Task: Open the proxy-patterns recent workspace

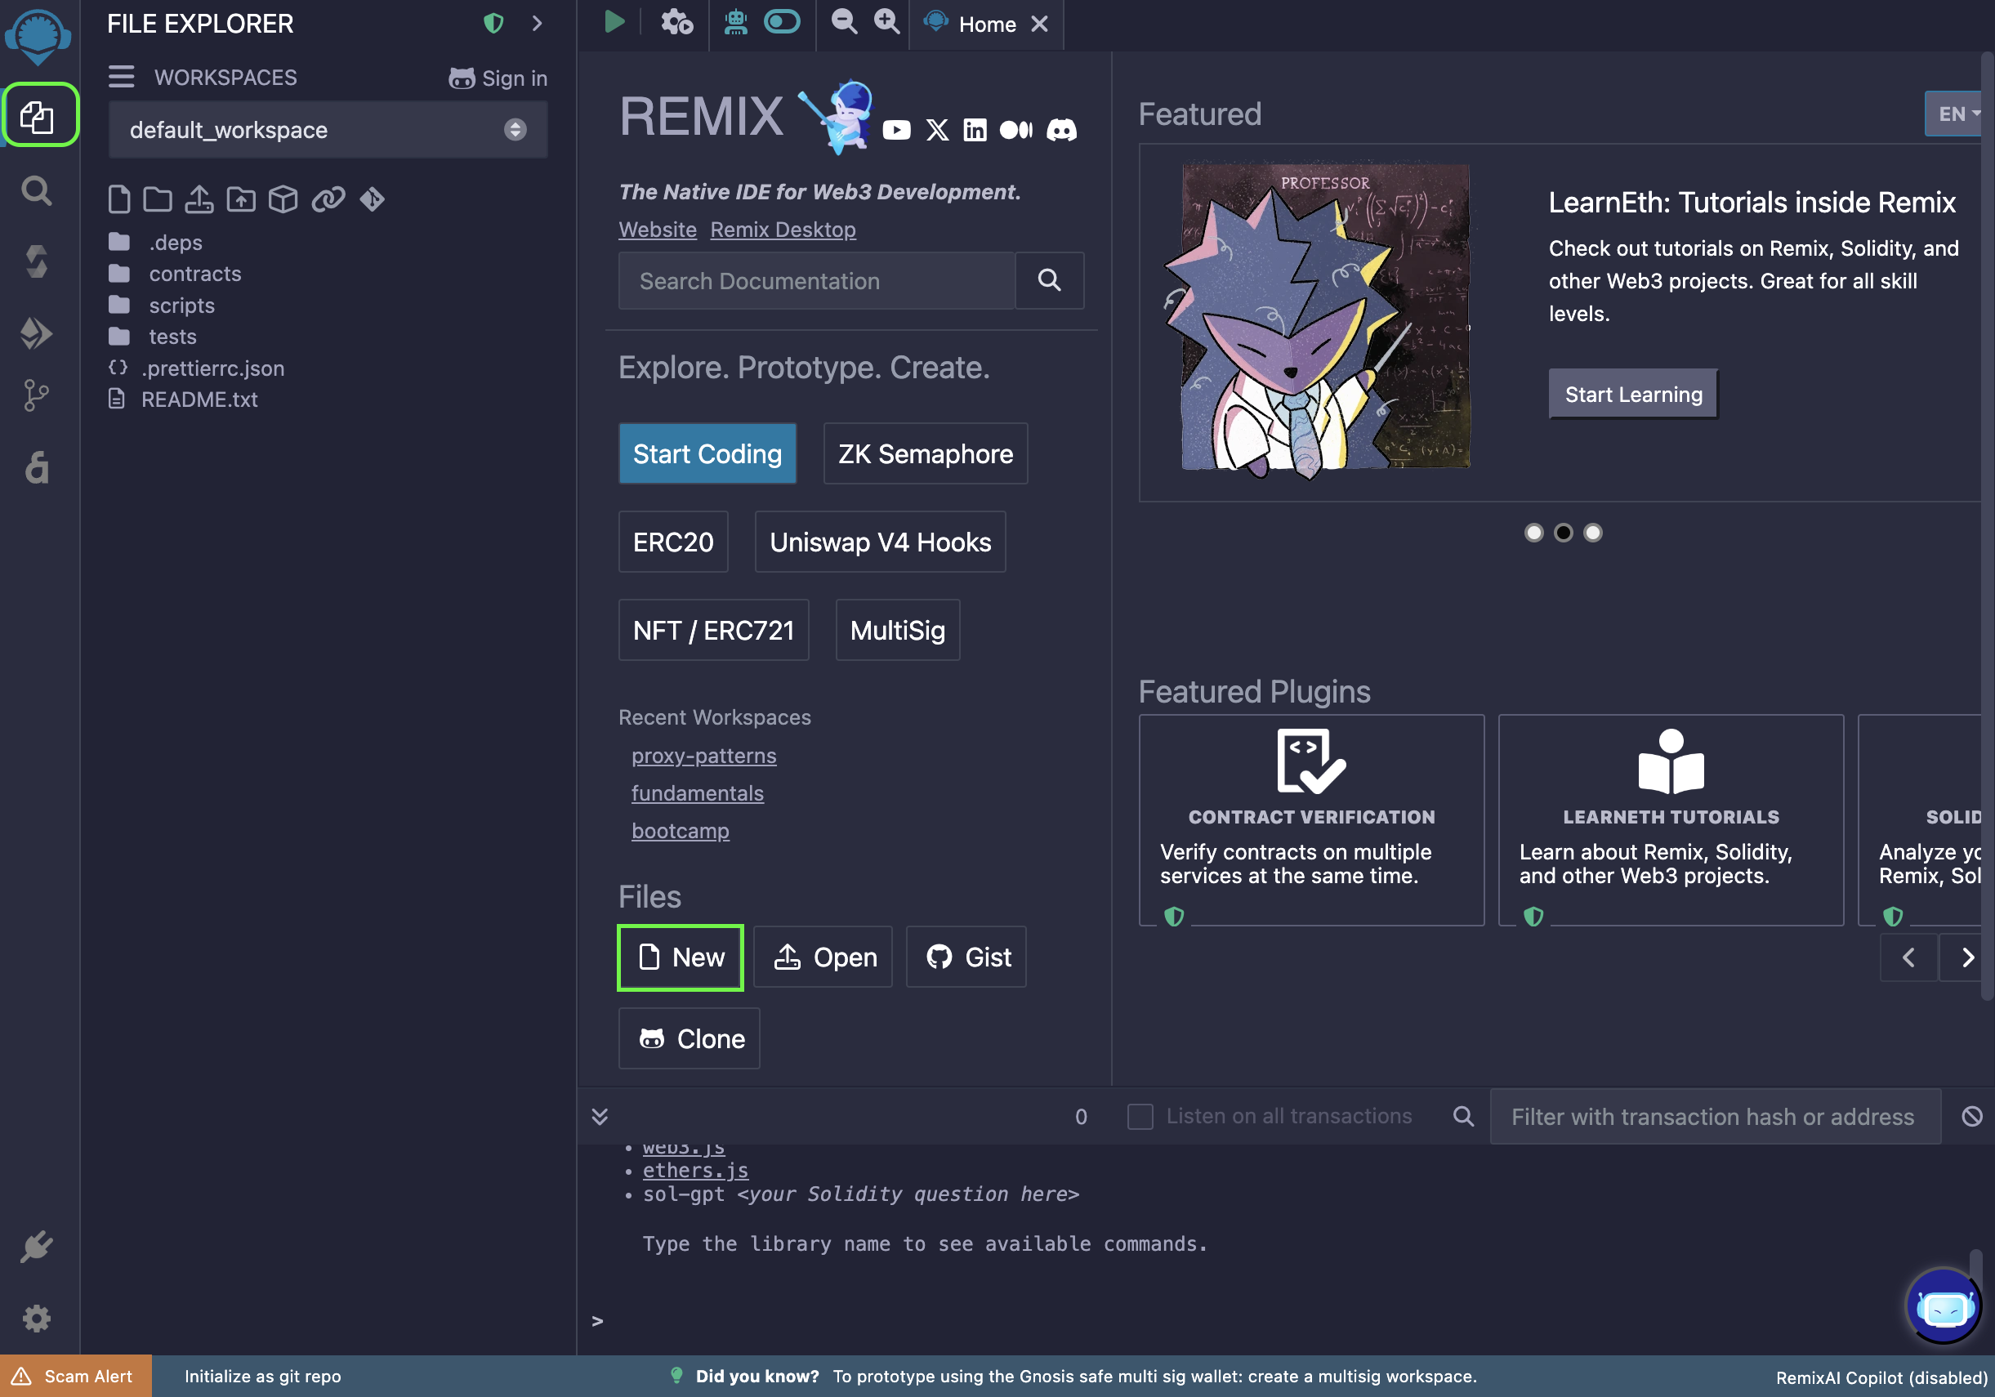Action: pyautogui.click(x=704, y=756)
